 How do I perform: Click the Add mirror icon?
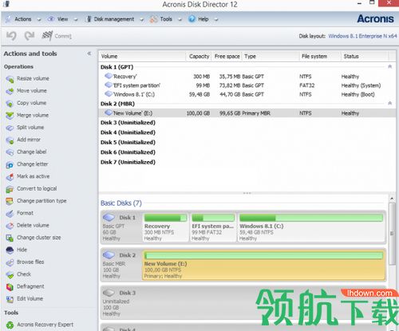pos(10,140)
